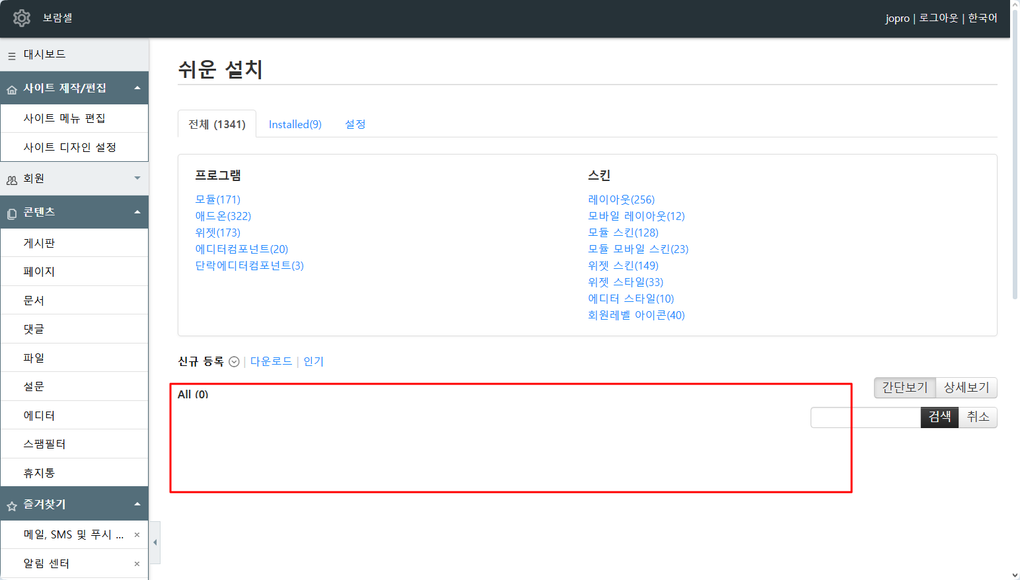Open the 설정 tab
Screen dimensions: 1020x580
(355, 124)
